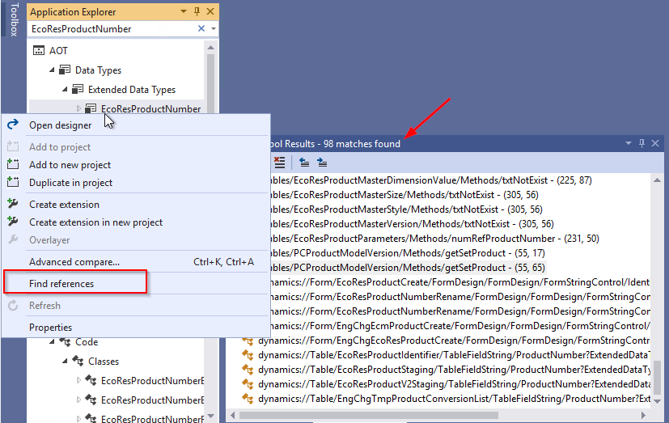Select EcoResProductMasterVersion txtNotExist result
669x423 pixels.
tap(412, 224)
